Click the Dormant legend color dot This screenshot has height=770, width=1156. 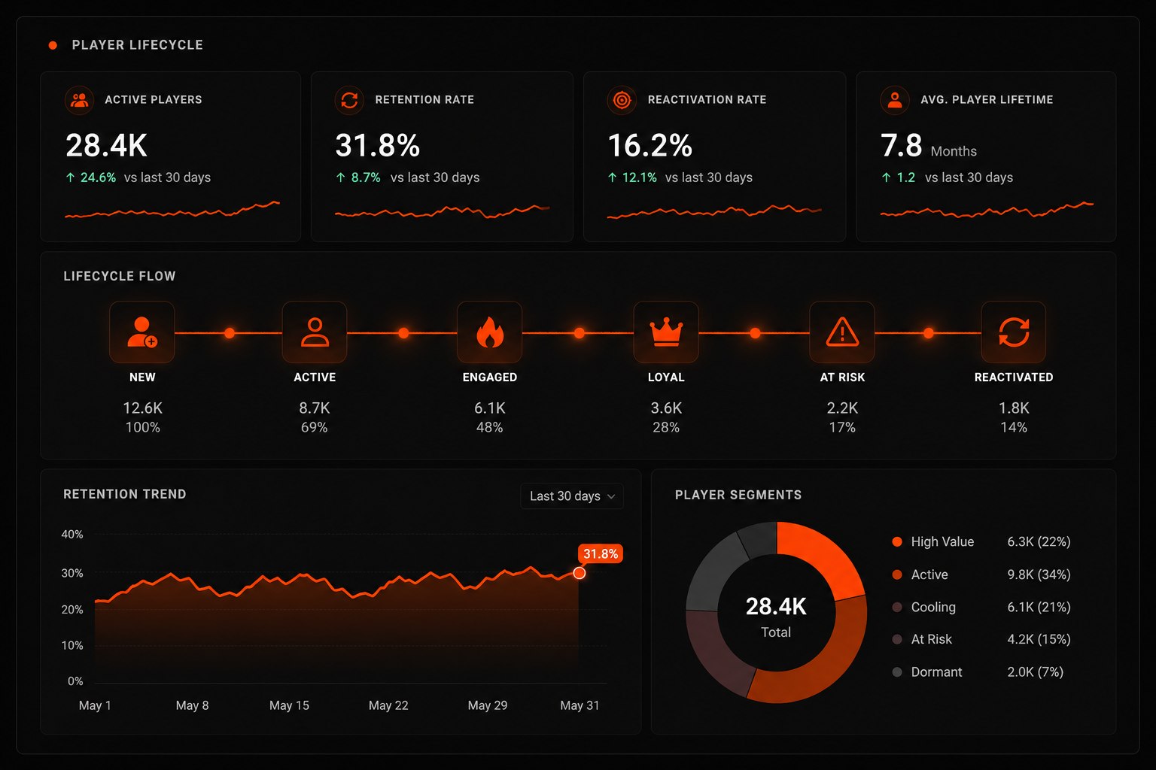897,672
